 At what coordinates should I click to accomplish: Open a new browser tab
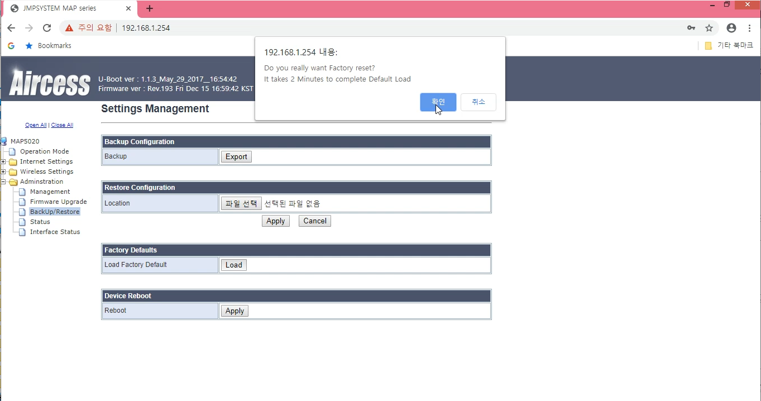tap(150, 8)
